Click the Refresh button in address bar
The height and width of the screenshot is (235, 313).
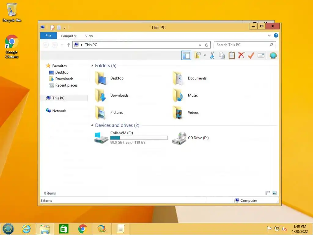[x=207, y=45]
